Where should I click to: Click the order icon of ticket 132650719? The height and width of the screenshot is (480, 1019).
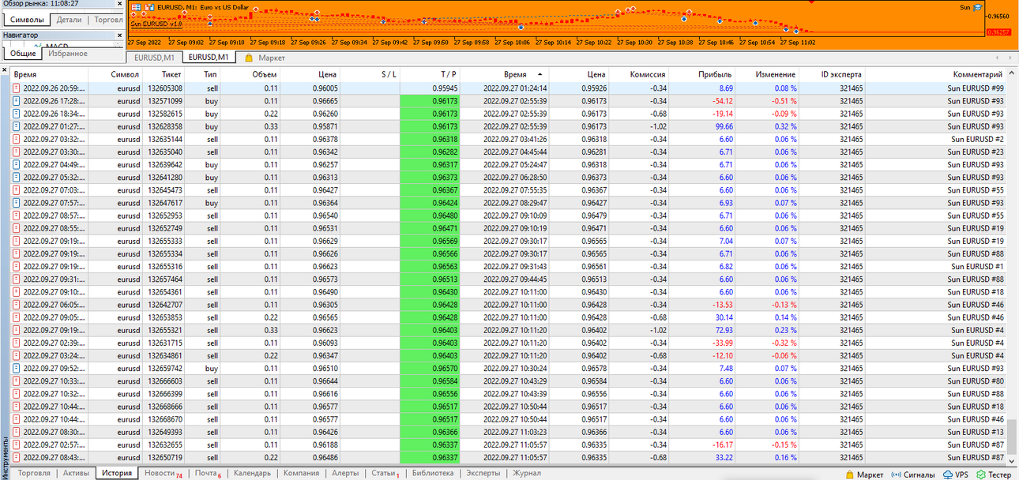(17, 457)
